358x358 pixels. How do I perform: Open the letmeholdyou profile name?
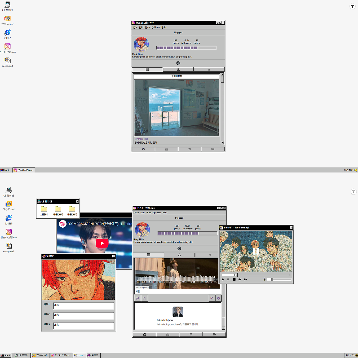(x=165, y=320)
